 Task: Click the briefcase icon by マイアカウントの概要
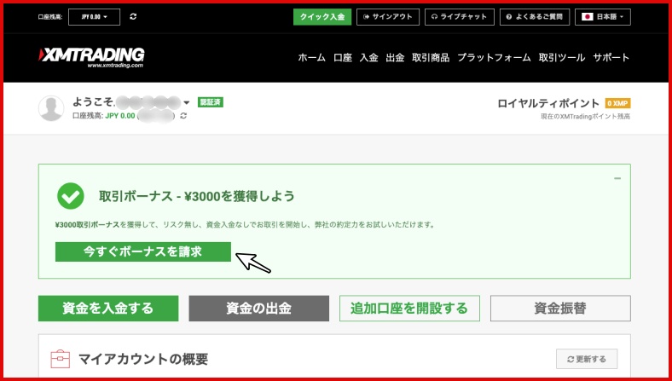[x=60, y=359]
